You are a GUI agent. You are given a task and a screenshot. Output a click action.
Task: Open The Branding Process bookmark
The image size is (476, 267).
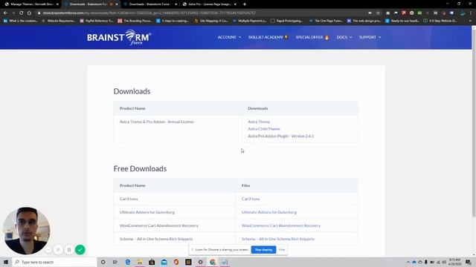click(x=135, y=21)
